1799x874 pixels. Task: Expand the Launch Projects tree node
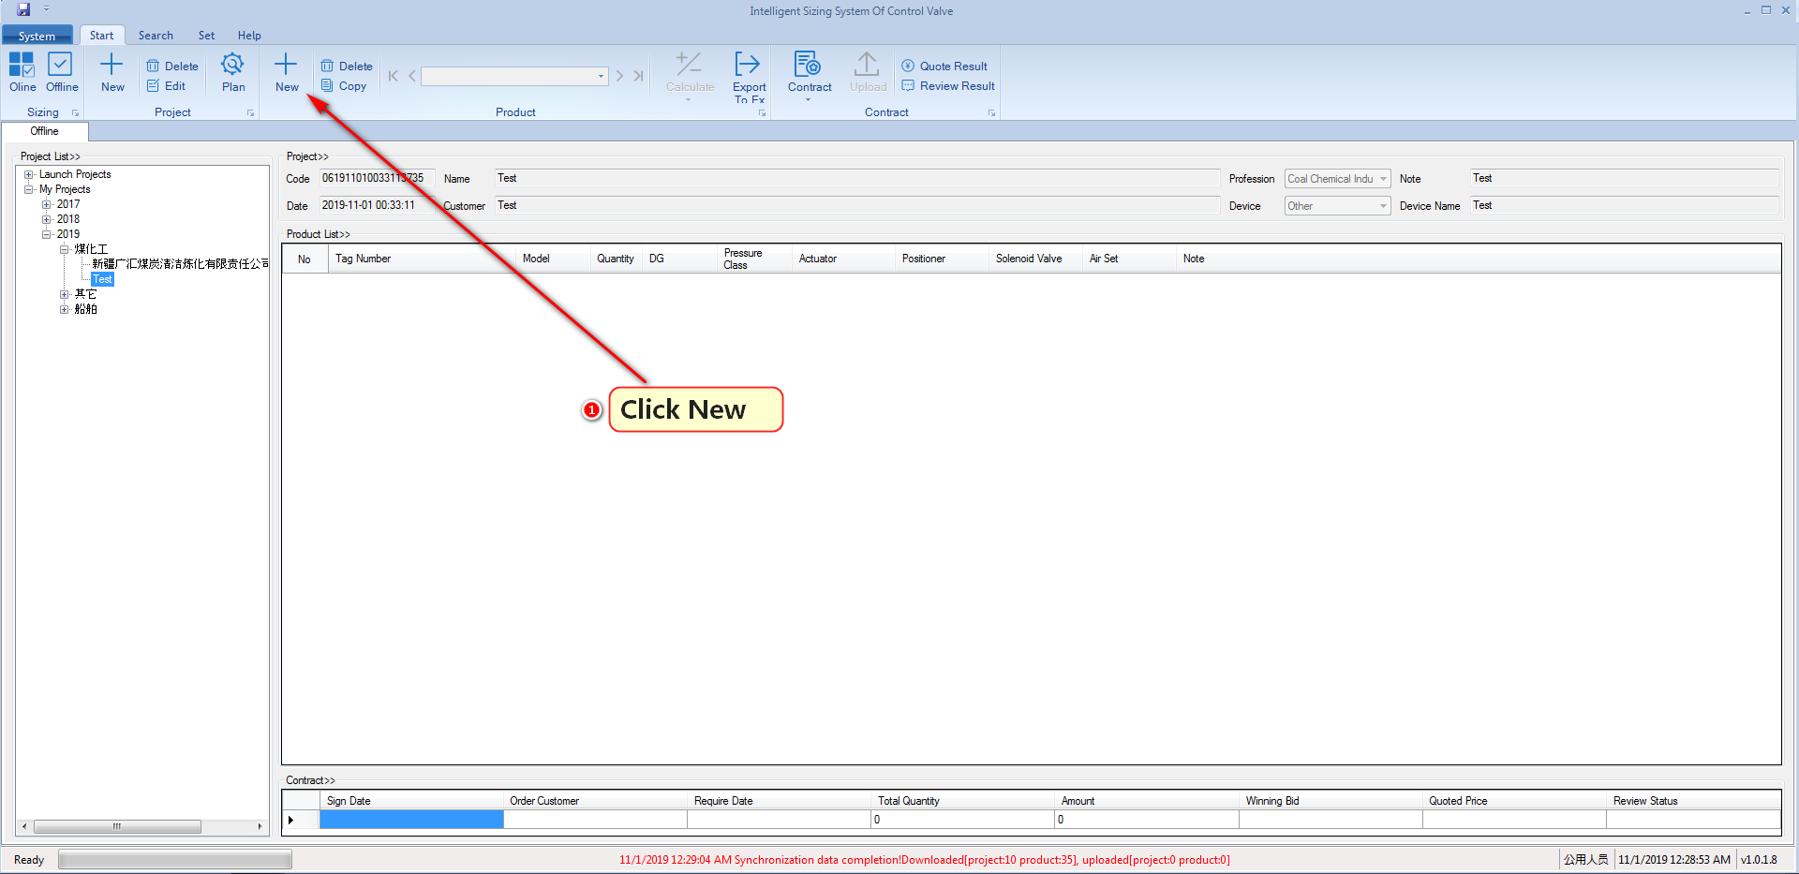click(29, 174)
